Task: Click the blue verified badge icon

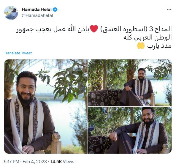Action: click(55, 10)
